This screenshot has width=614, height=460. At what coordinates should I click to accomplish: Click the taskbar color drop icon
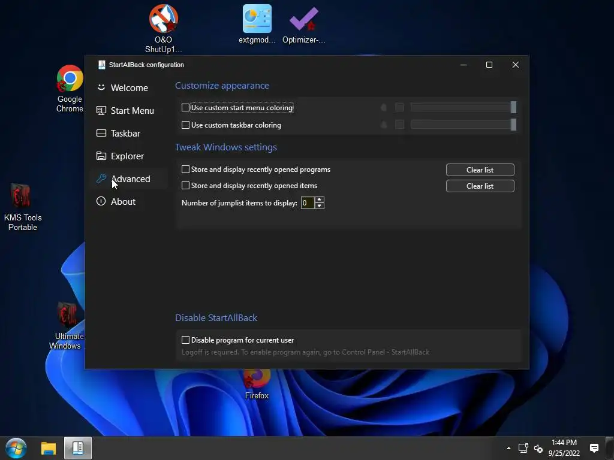pyautogui.click(x=384, y=125)
